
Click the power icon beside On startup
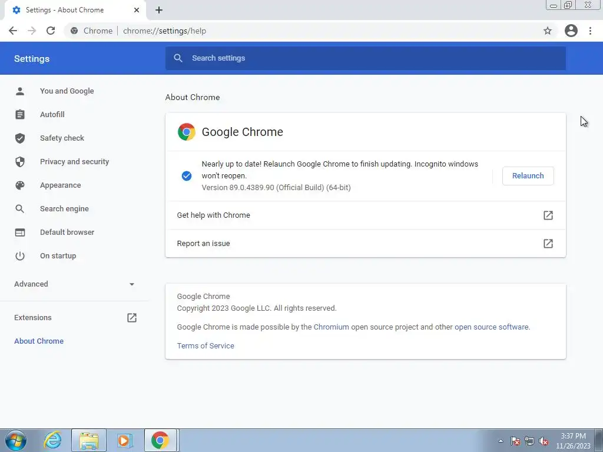point(20,256)
